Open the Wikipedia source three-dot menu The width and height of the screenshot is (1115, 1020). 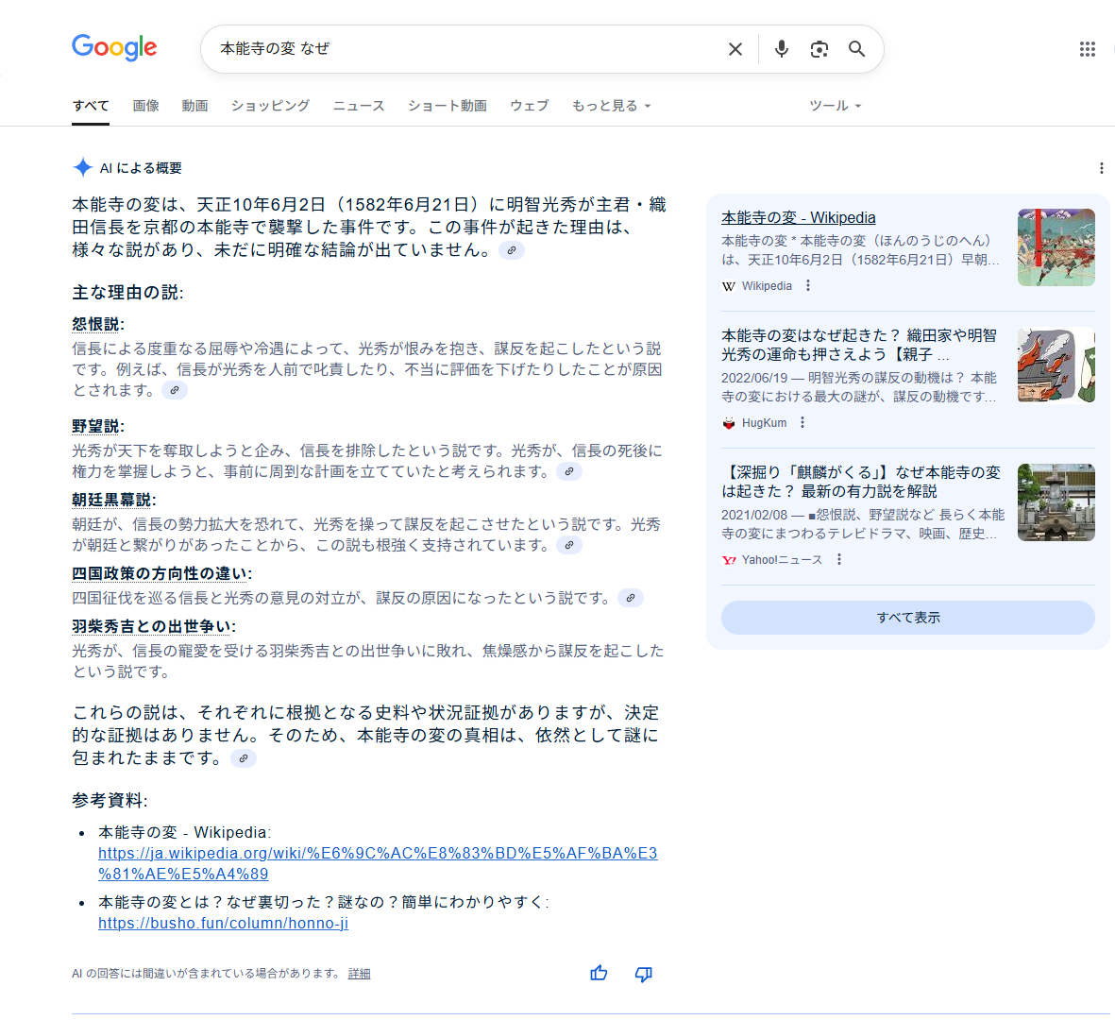[808, 285]
